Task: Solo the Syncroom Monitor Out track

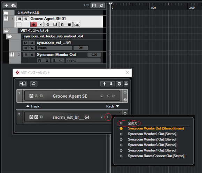Action: pos(32,55)
